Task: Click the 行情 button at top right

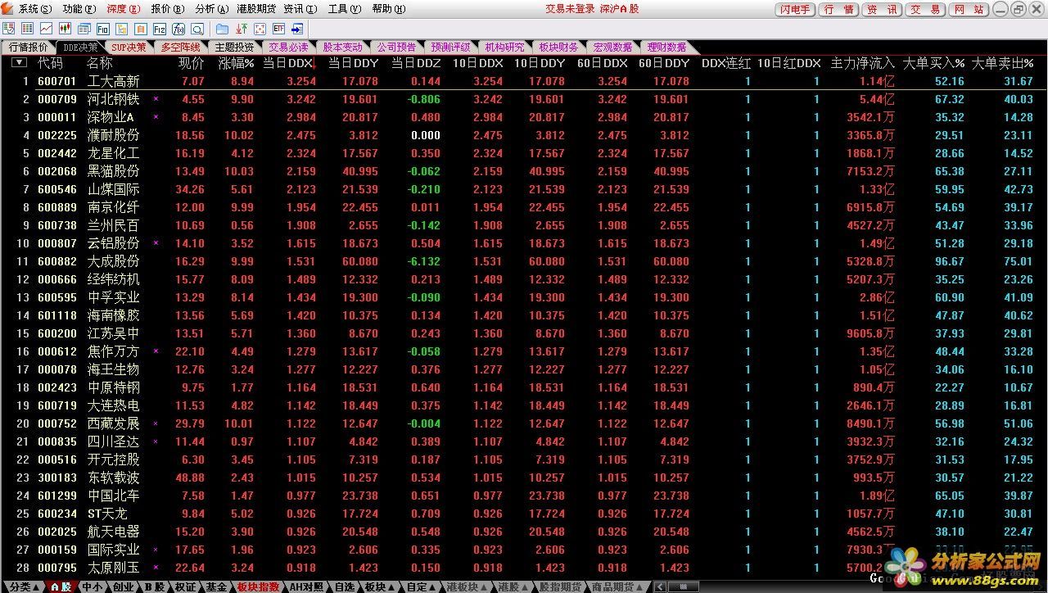Action: pos(838,10)
